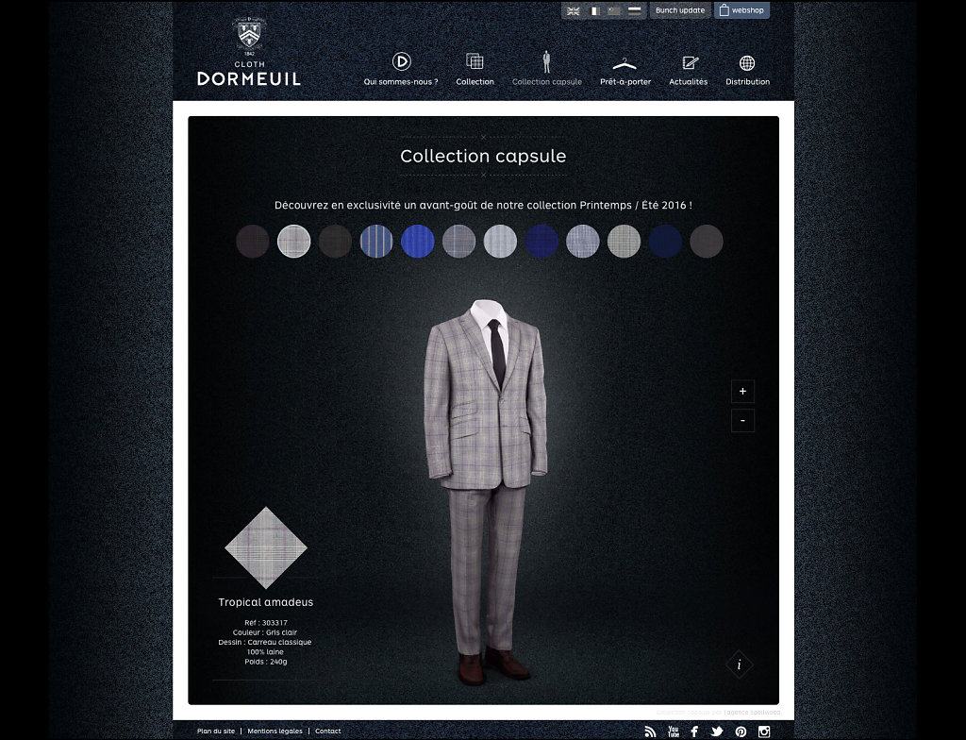Viewport: 966px width, 740px height.
Task: Open the Plan du site link
Action: (216, 732)
